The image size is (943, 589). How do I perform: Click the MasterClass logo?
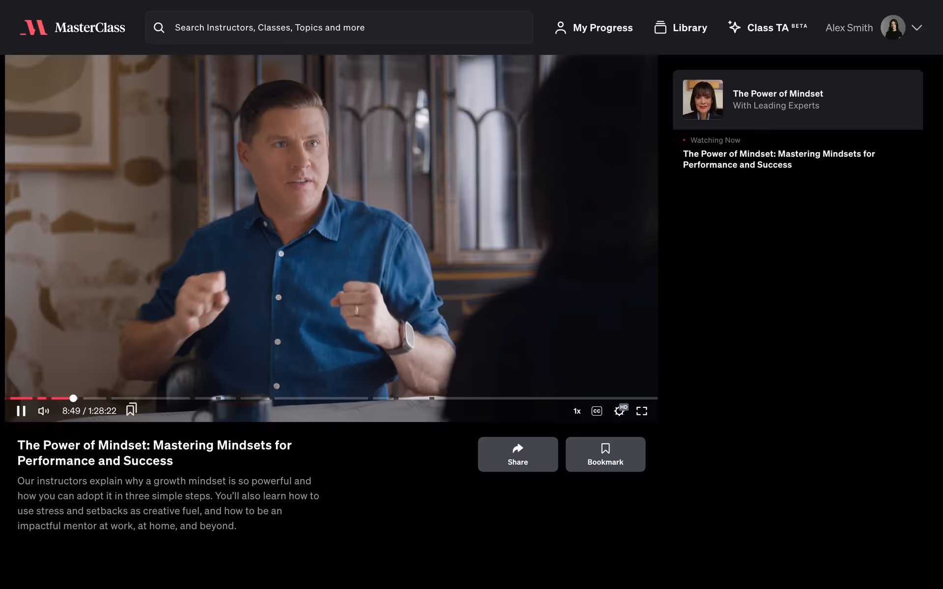tap(73, 27)
